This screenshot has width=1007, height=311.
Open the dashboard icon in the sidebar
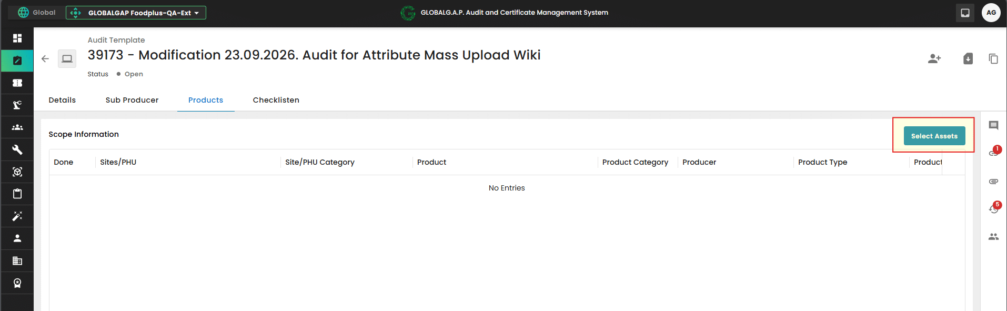point(17,38)
